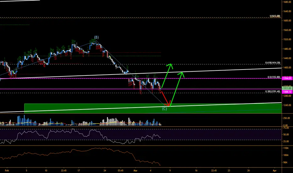
Task: Click the magenta 1354.25 price tag
Action: [x=287, y=78]
